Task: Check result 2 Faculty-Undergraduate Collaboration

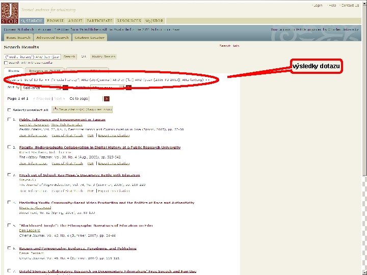Action: [x=9, y=147]
